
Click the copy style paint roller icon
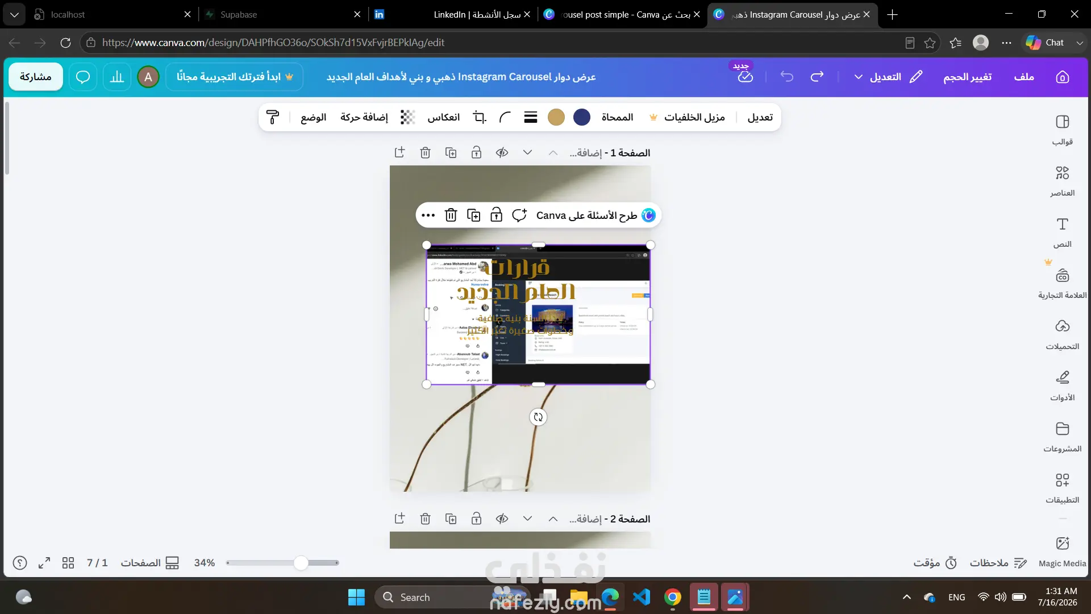point(273,117)
